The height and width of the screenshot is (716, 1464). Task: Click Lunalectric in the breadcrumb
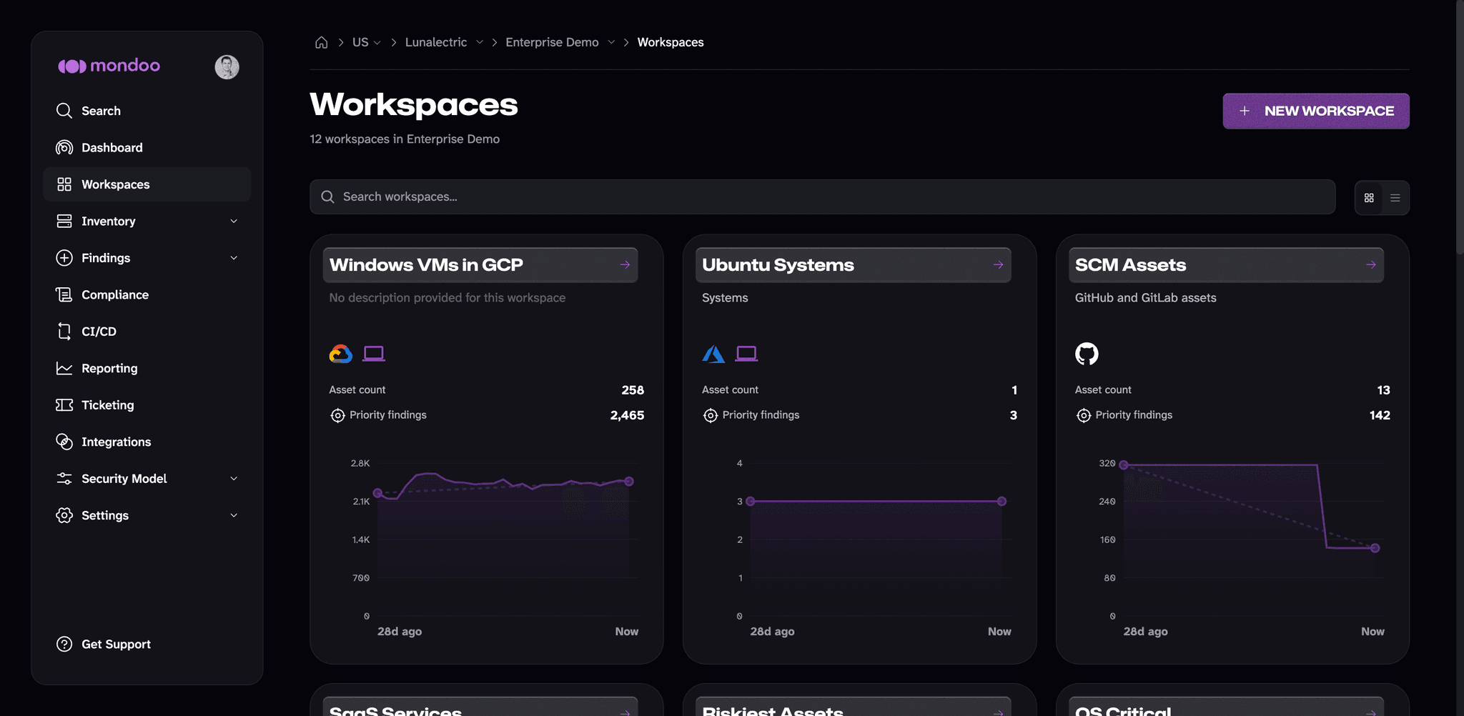[x=436, y=42]
